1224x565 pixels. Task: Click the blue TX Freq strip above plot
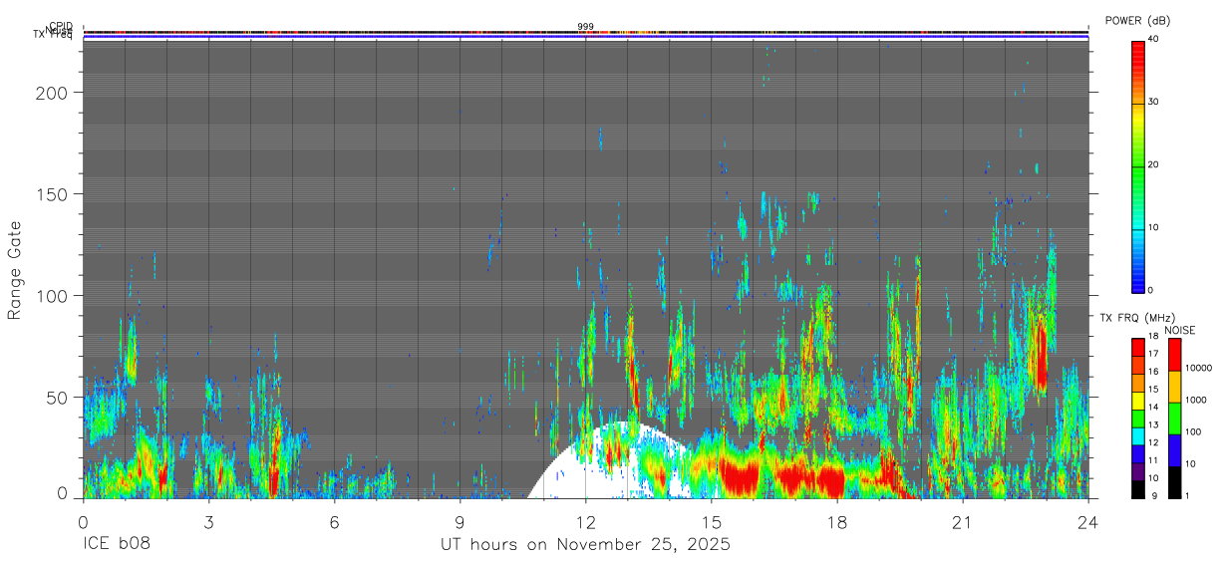coord(586,38)
